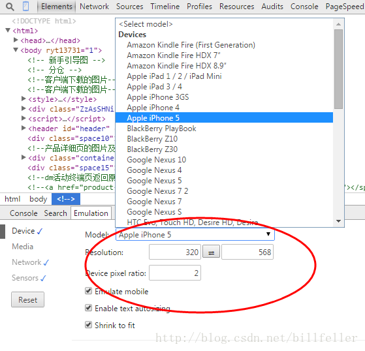
Task: Select Apple iPad 1 / 2 / iPad Mini
Action: pyautogui.click(x=224, y=76)
